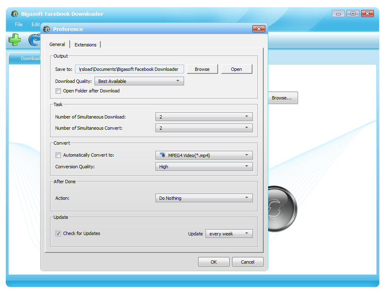This screenshot has height=298, width=383.
Task: Switch to the Extensions tab
Action: 85,44
